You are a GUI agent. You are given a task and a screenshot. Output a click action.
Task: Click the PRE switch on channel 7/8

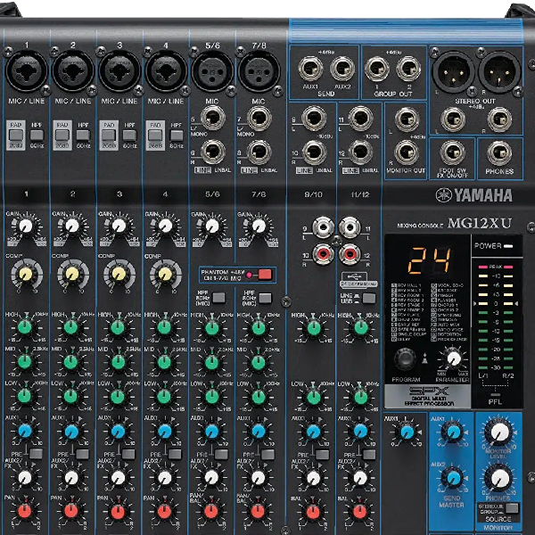pos(267,455)
